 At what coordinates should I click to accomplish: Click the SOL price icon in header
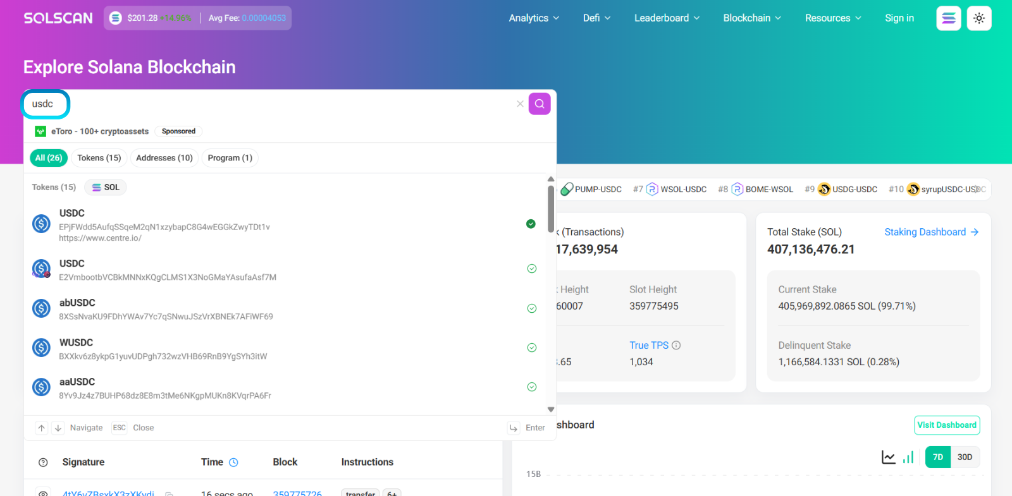pos(116,18)
